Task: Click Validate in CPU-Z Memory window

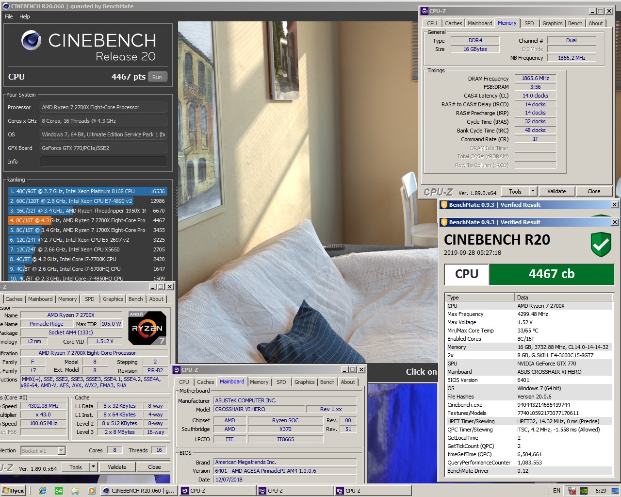Action: point(556,191)
